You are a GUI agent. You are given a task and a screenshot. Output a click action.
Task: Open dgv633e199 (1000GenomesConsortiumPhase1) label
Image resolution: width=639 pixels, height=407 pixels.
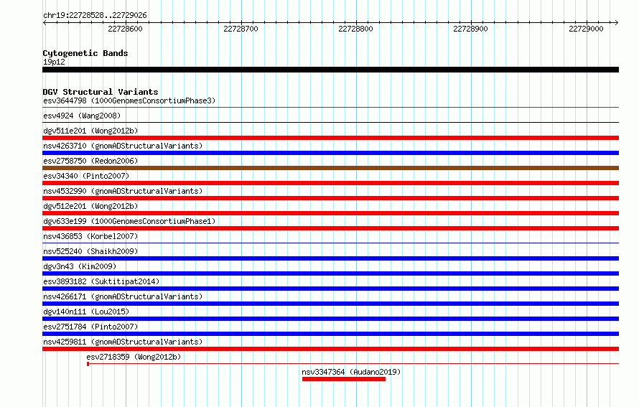click(129, 221)
